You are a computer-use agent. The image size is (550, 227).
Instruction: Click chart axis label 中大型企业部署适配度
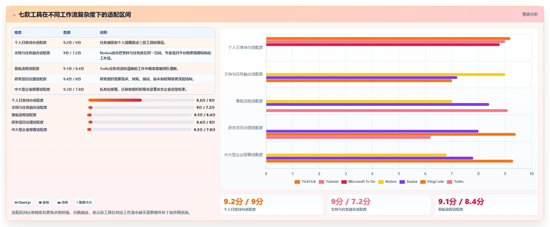(x=244, y=155)
